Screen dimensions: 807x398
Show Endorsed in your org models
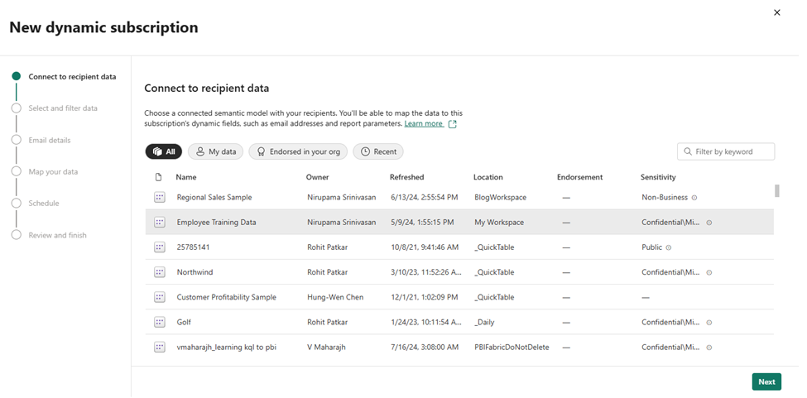pos(298,151)
